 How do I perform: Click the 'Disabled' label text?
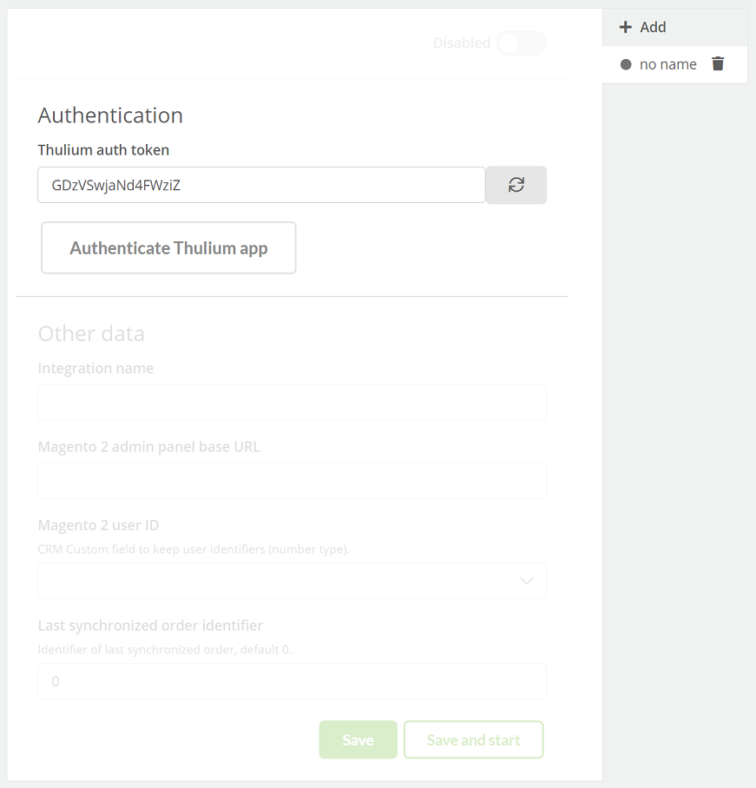(x=462, y=43)
